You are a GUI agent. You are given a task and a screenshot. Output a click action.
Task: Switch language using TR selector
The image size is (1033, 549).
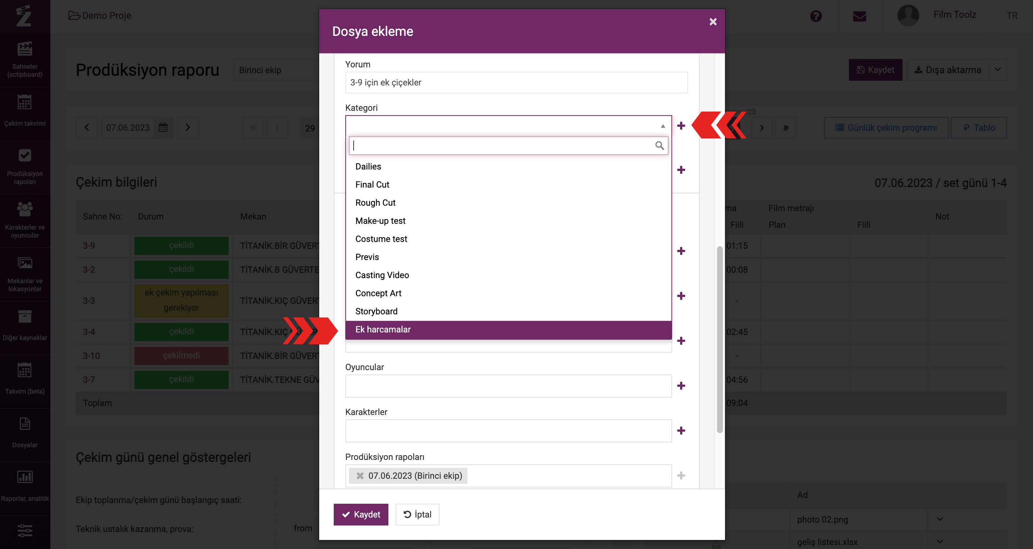1011,16
